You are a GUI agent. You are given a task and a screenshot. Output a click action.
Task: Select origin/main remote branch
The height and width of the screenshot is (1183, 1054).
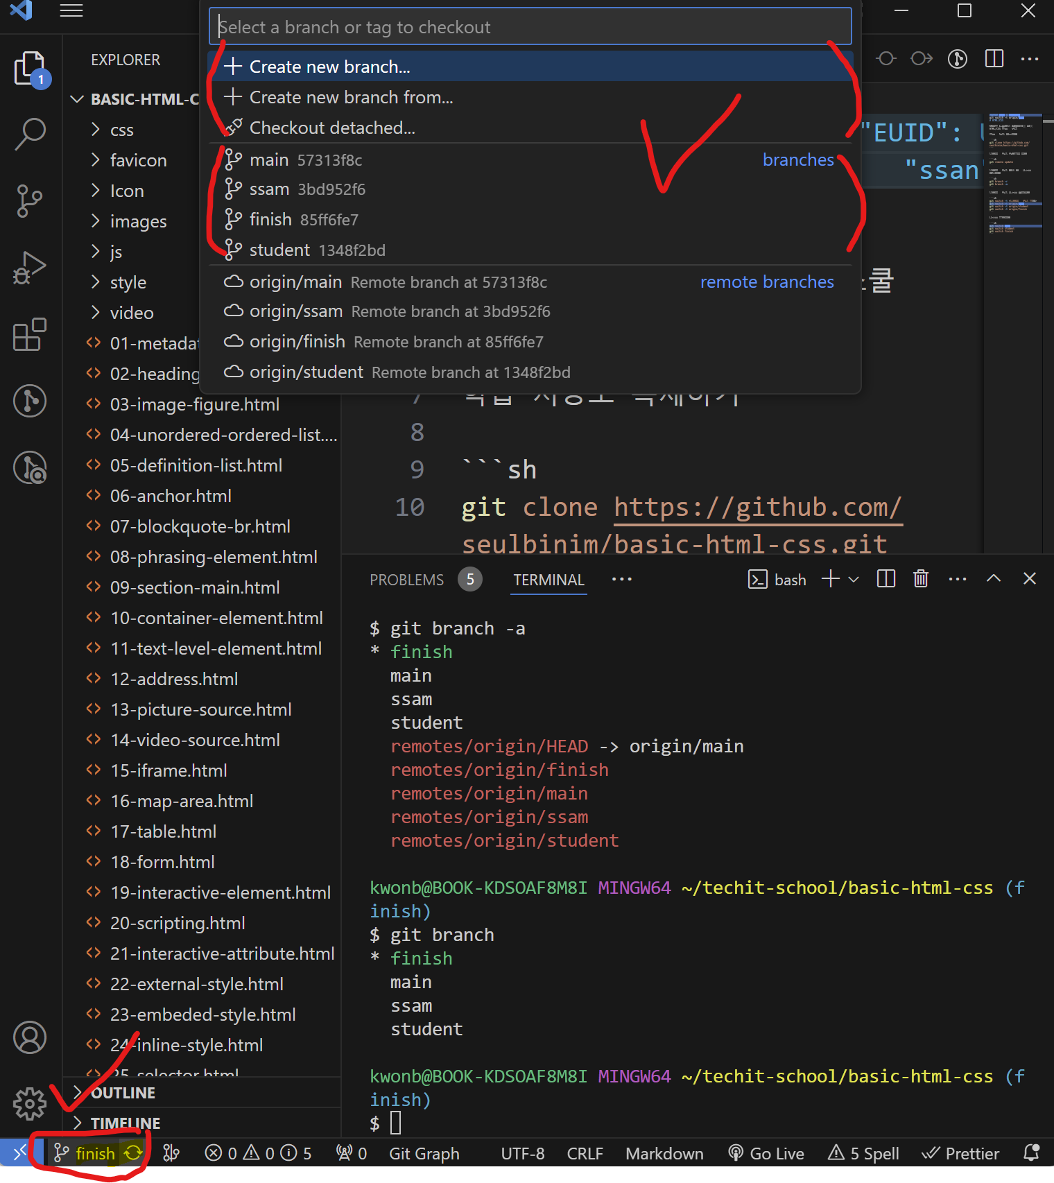tap(530, 282)
